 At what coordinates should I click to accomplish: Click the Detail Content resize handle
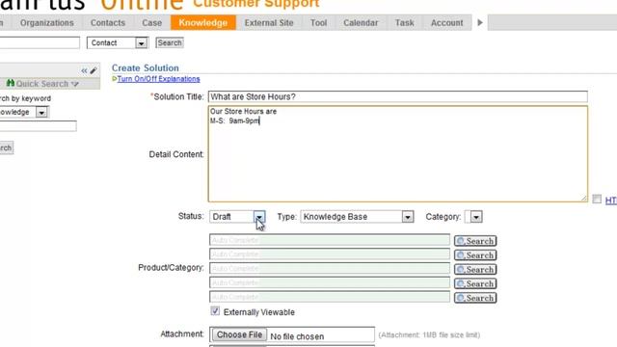pos(584,199)
